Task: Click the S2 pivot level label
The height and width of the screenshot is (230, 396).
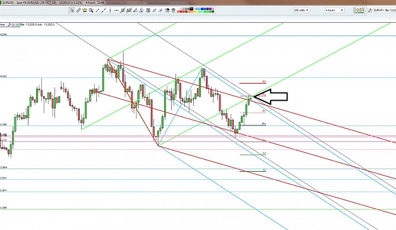Action: (264, 153)
